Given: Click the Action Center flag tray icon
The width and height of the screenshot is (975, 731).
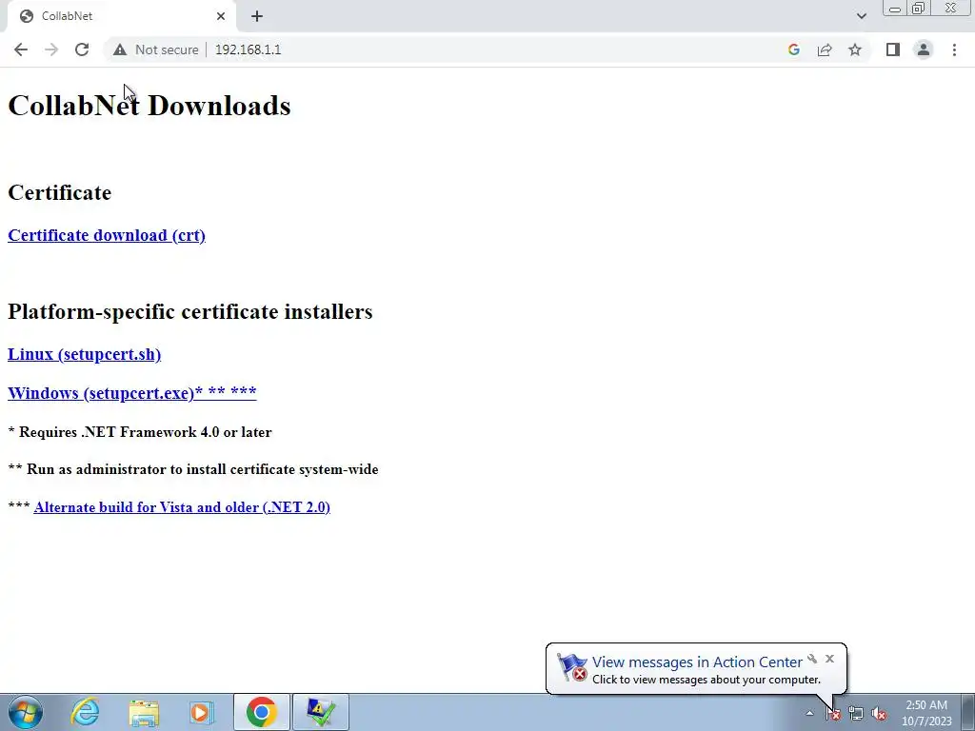Looking at the screenshot, I should (x=833, y=714).
